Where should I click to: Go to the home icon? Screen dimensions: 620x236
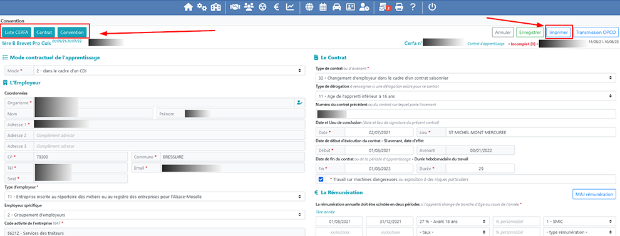189,7
